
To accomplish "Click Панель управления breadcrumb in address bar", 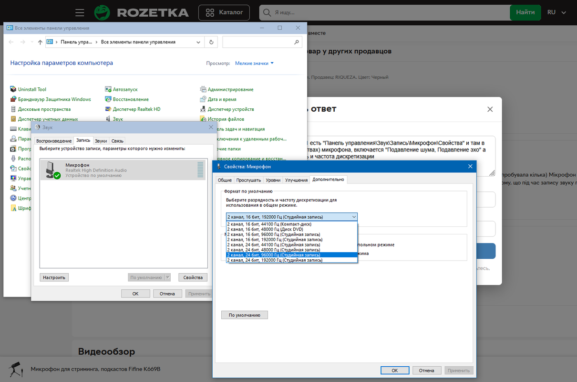I will [76, 42].
